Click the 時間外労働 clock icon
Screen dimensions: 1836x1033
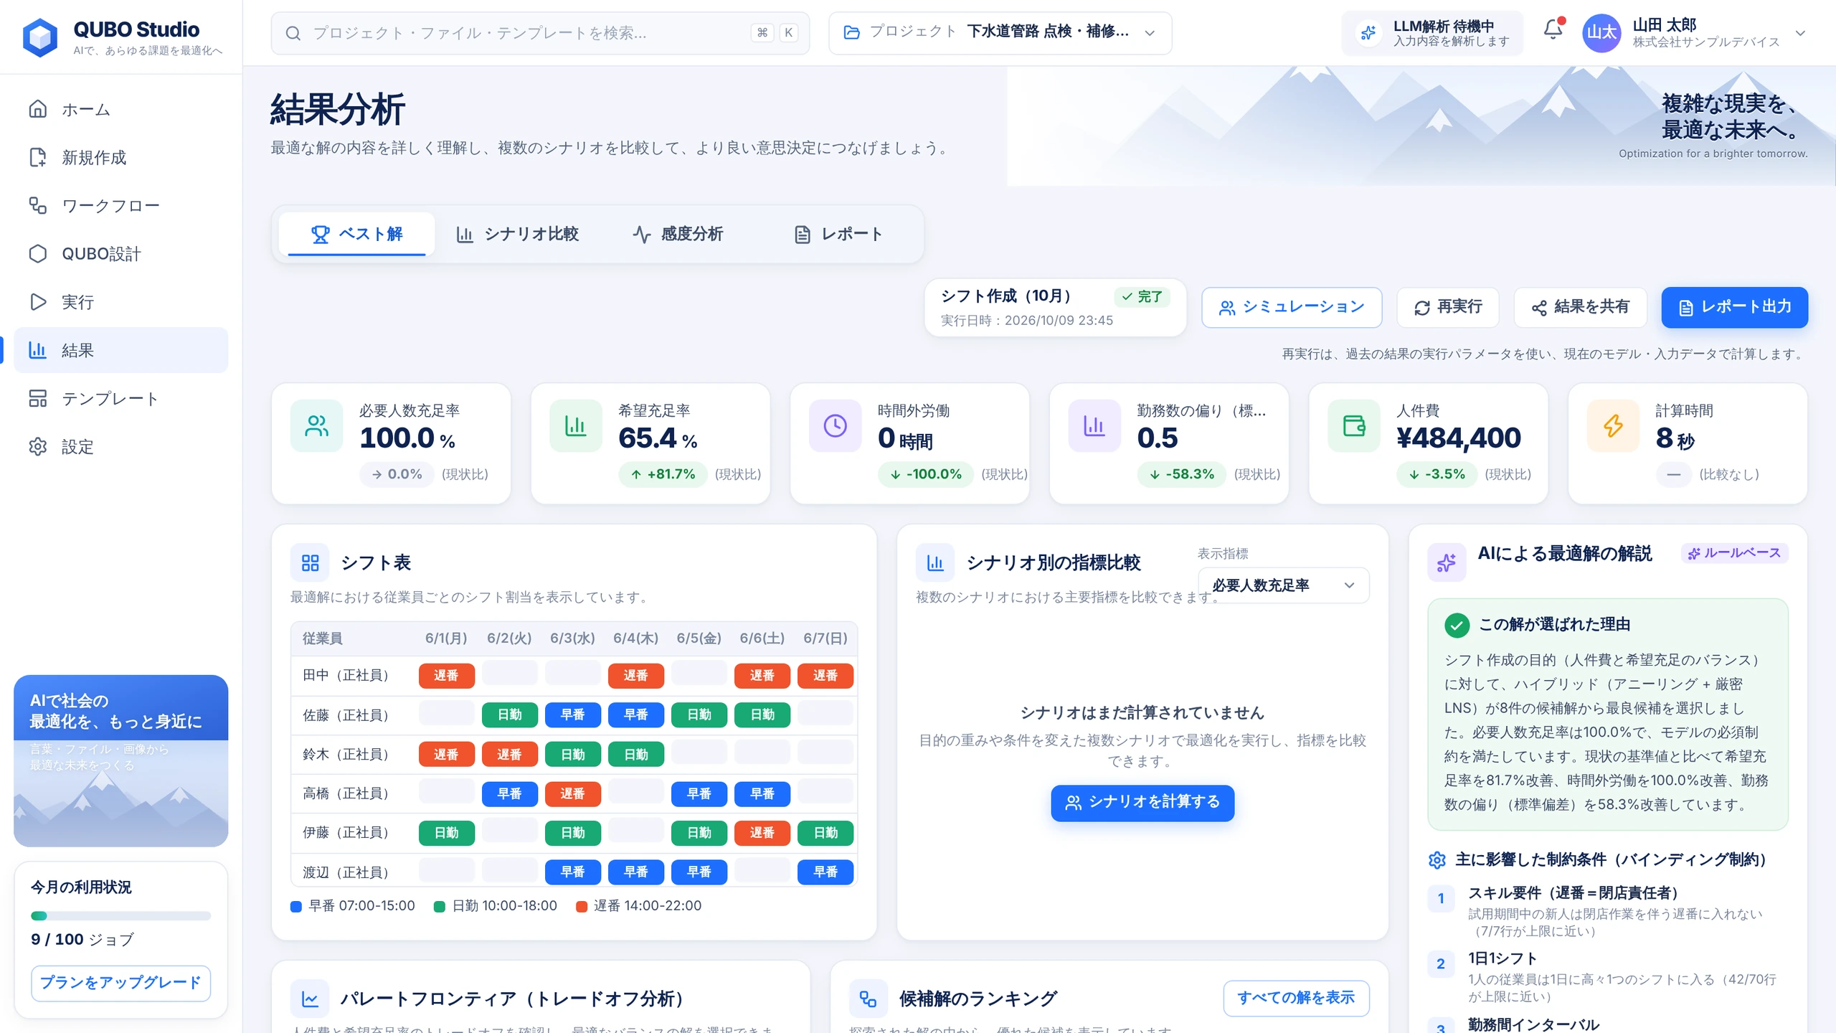coord(835,425)
